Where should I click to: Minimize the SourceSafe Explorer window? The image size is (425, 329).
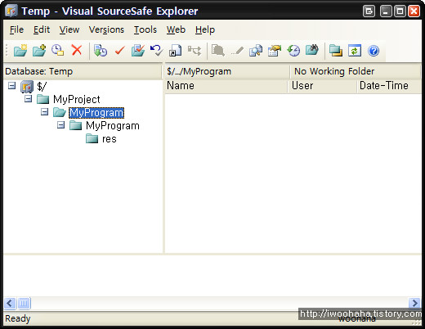386,11
